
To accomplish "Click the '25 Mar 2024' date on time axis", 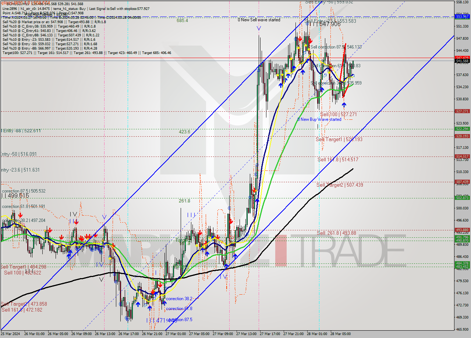I will point(11,334).
